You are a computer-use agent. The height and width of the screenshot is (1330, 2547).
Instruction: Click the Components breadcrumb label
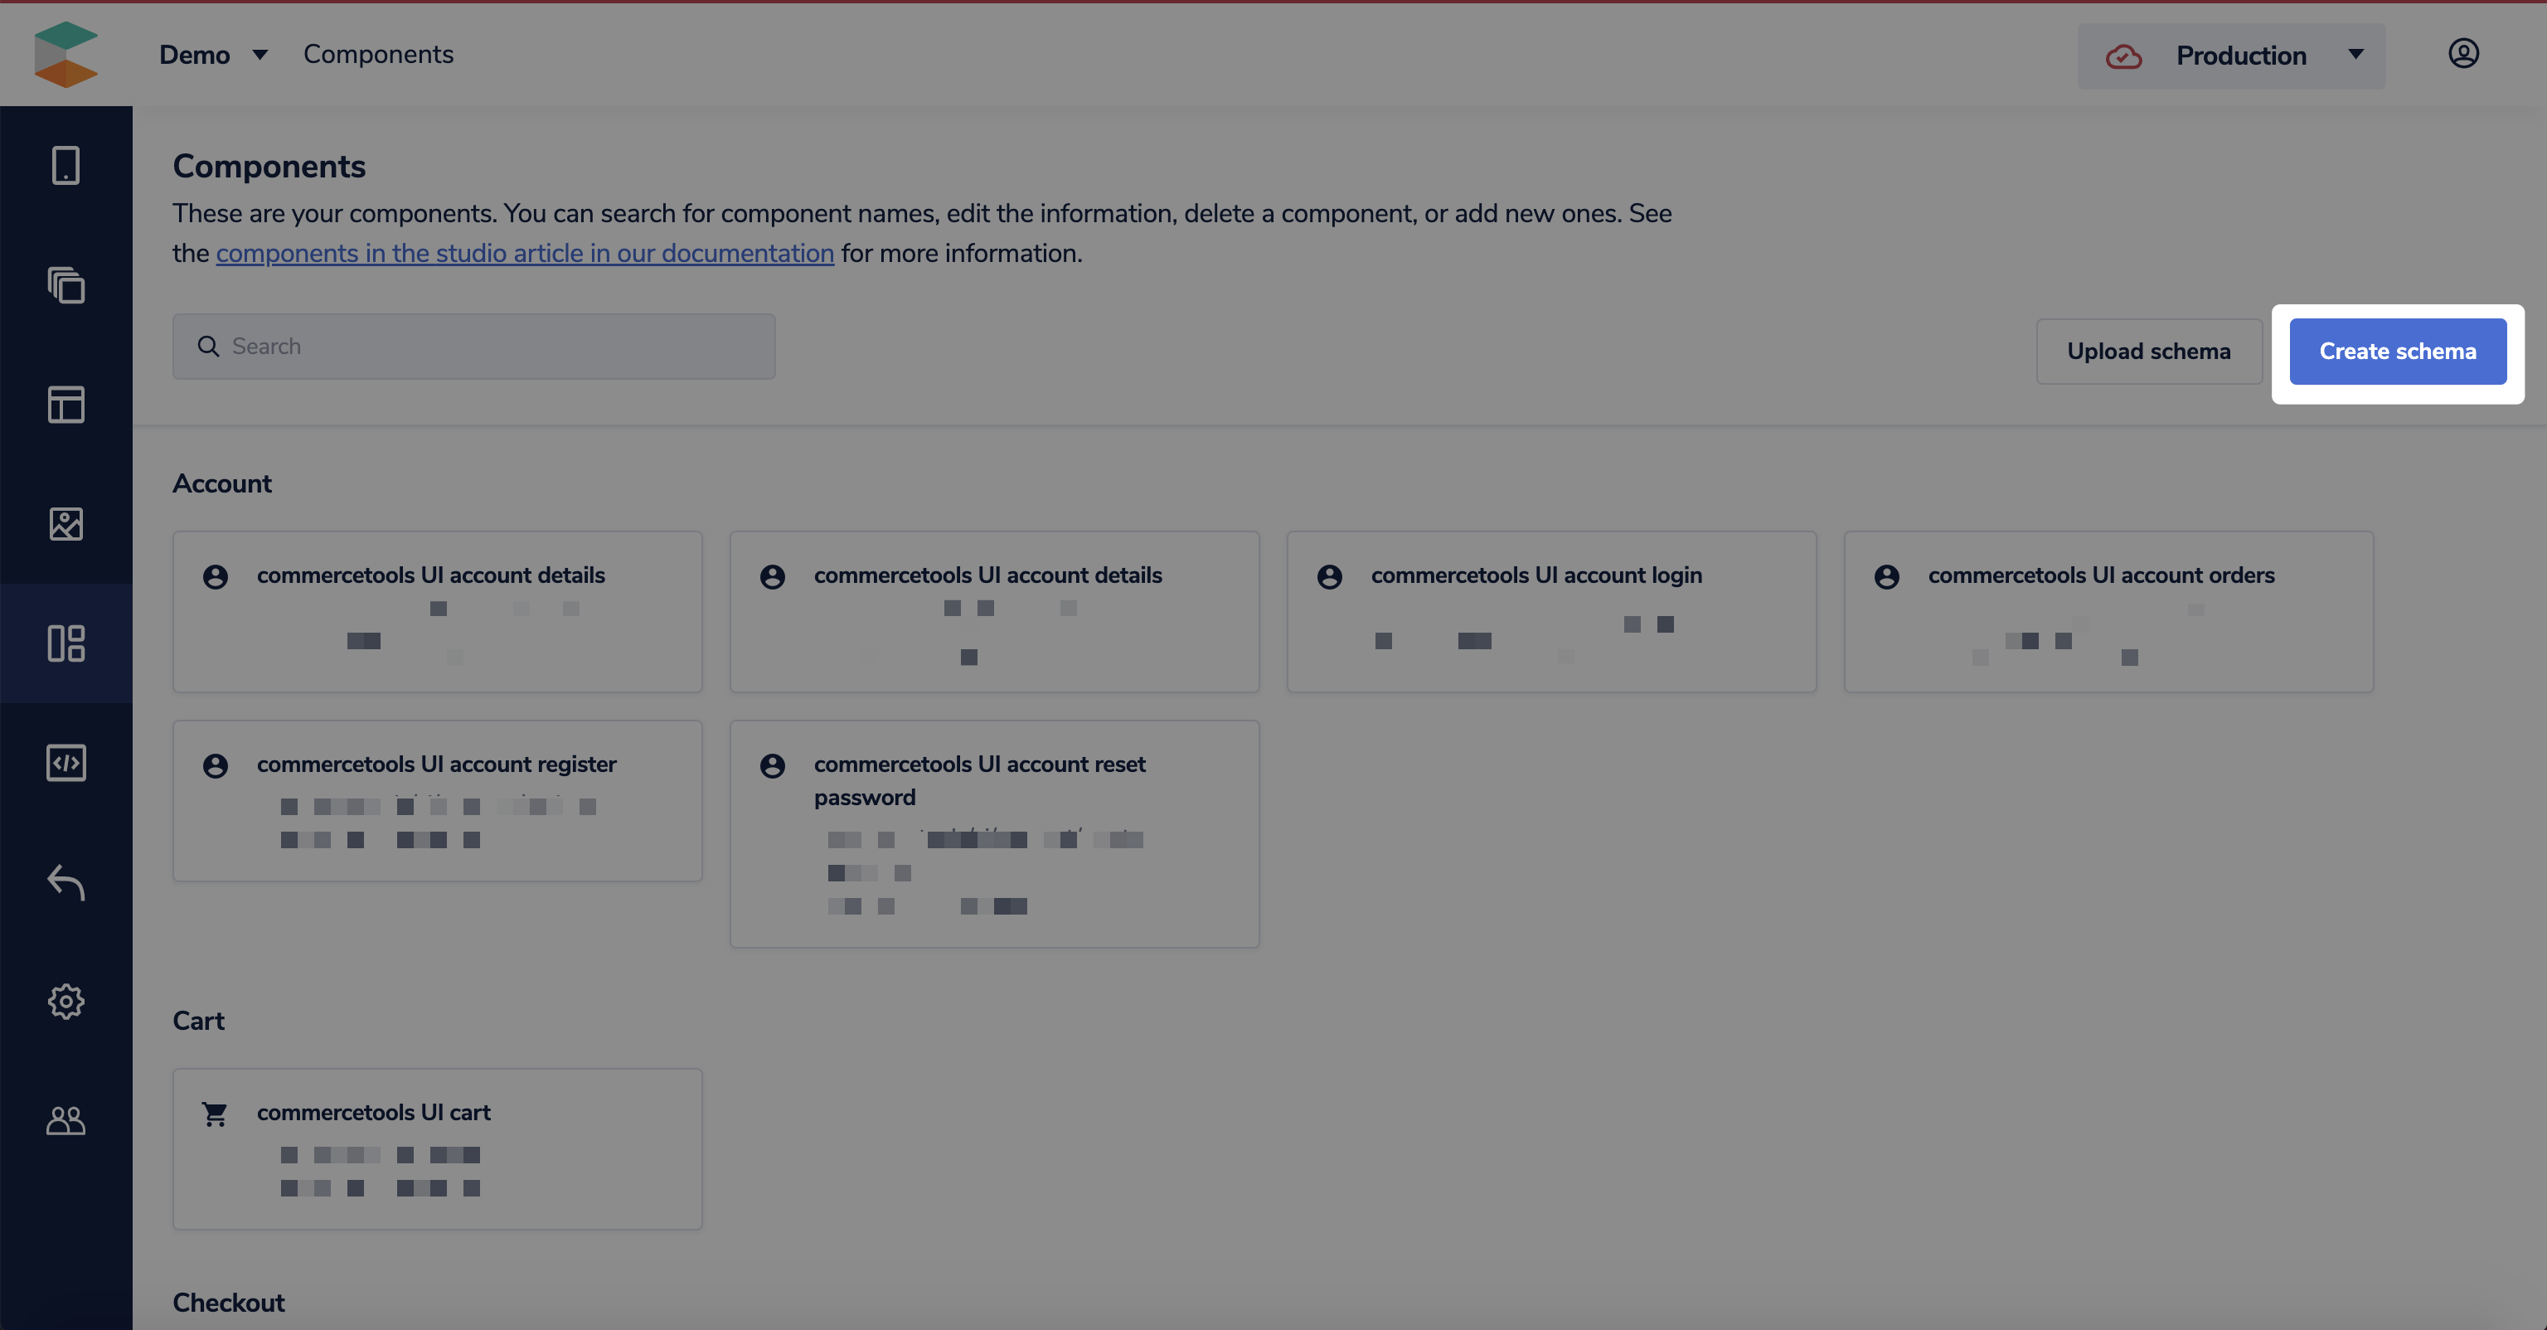[x=378, y=55]
